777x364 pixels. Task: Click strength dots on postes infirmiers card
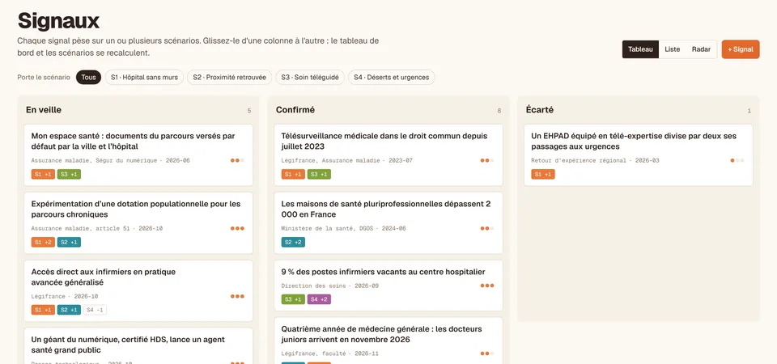[487, 286]
